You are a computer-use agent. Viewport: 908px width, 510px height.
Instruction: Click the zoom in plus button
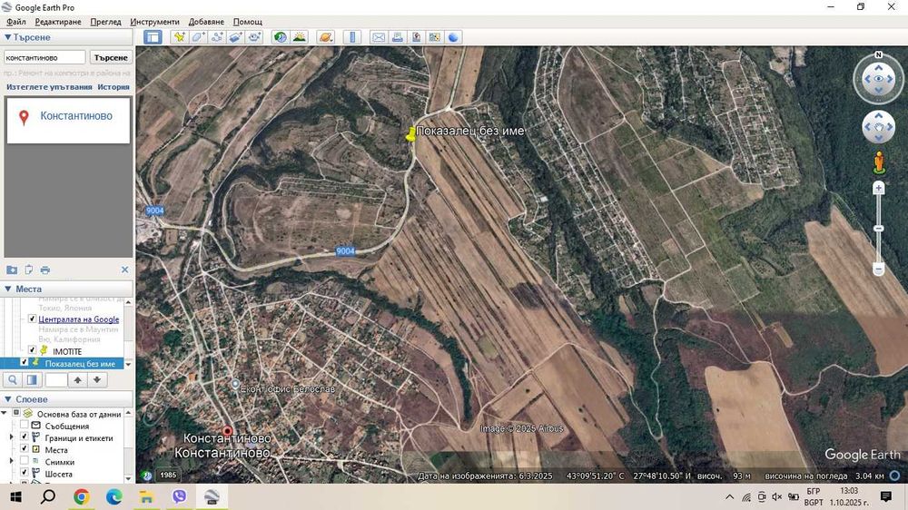pos(878,188)
